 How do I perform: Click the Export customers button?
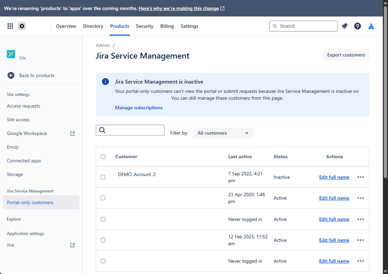346,55
